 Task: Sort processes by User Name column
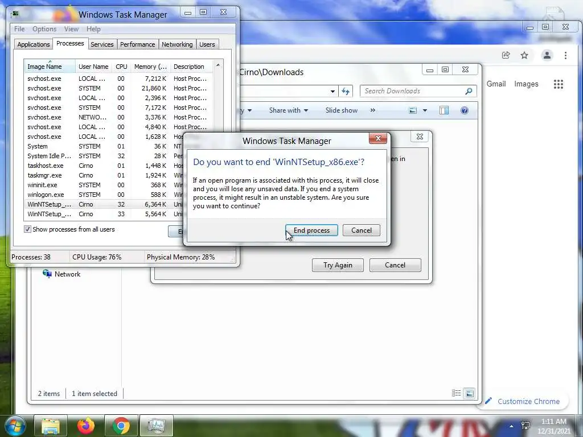click(x=93, y=67)
